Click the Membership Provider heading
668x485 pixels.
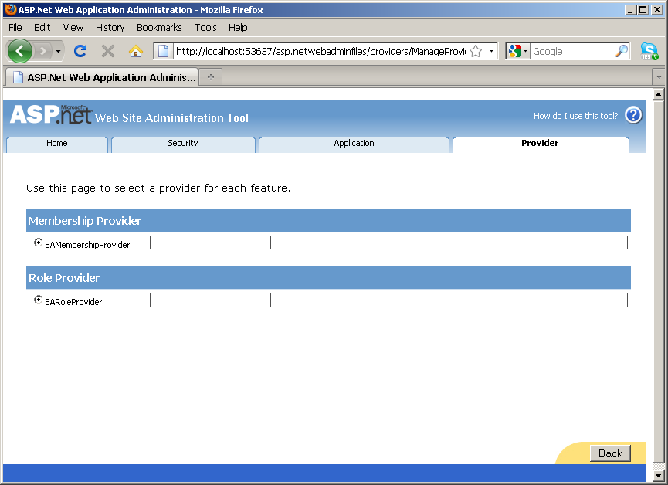[85, 221]
